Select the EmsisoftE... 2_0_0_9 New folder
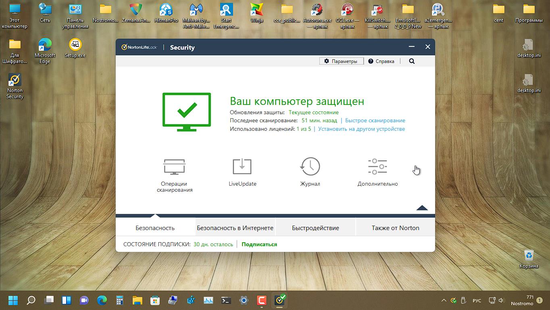The image size is (550, 310). tap(408, 16)
